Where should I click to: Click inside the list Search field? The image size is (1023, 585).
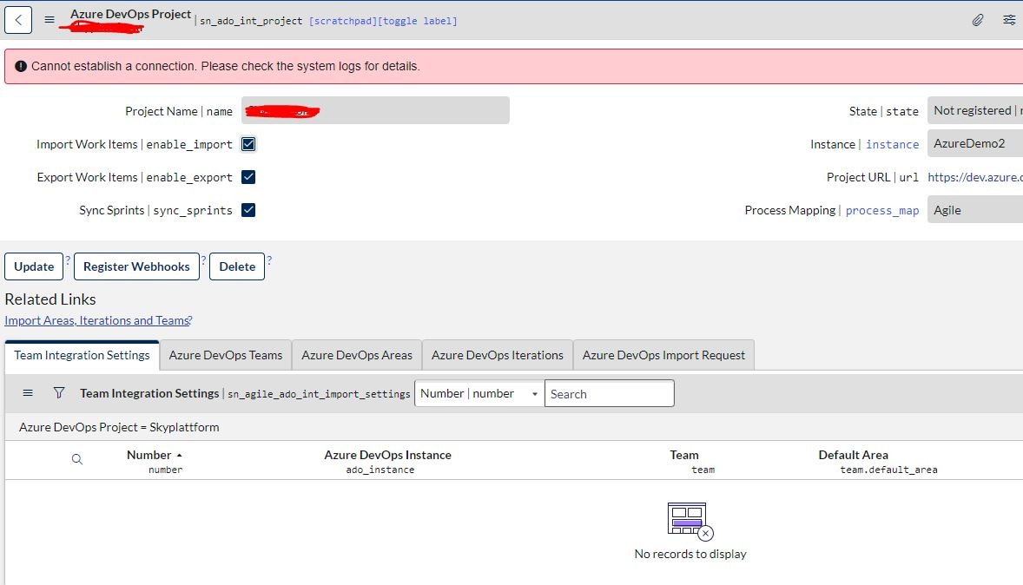(608, 393)
